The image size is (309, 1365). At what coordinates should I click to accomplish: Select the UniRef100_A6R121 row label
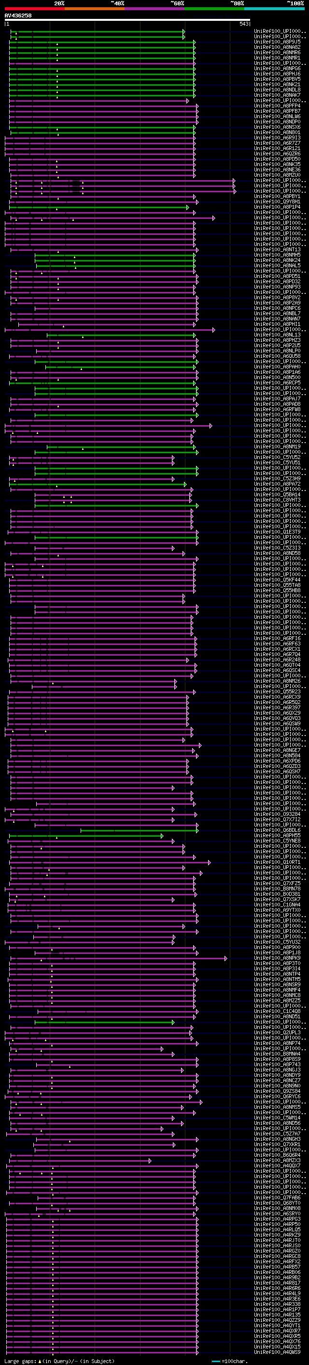[277, 148]
